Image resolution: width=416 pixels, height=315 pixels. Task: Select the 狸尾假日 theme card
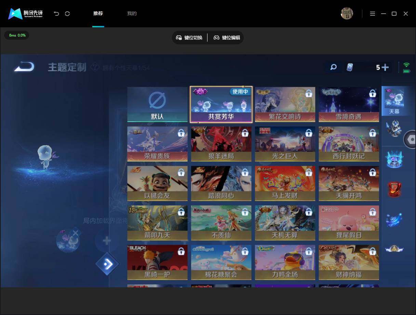coord(349,223)
